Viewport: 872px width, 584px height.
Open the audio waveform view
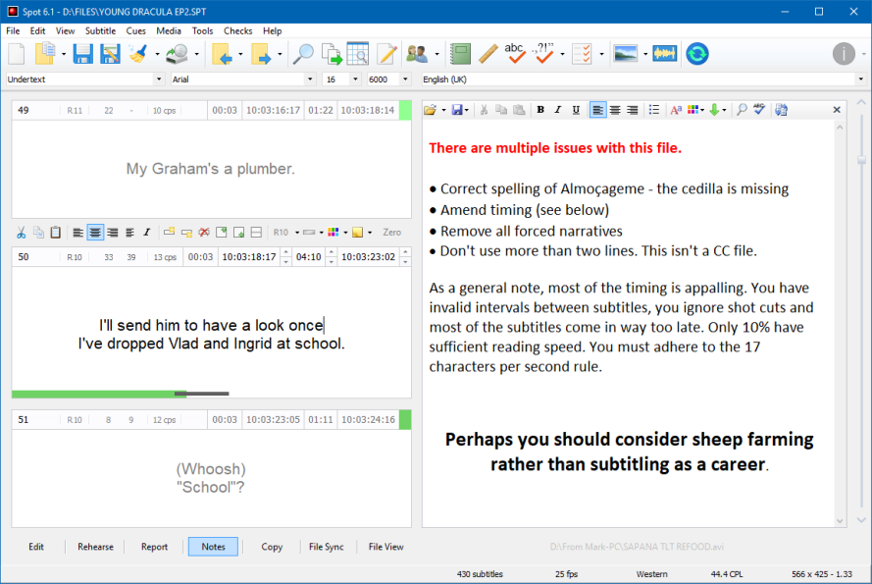665,53
